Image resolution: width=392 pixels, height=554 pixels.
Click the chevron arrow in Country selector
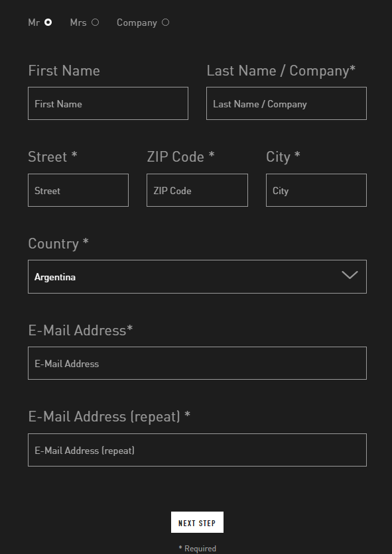(350, 275)
